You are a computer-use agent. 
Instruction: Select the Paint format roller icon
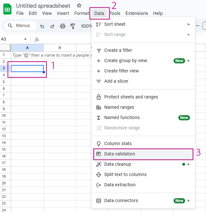click(x=73, y=26)
